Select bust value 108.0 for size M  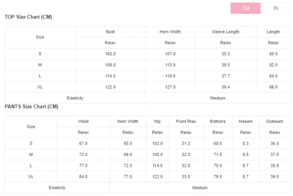[110, 65]
